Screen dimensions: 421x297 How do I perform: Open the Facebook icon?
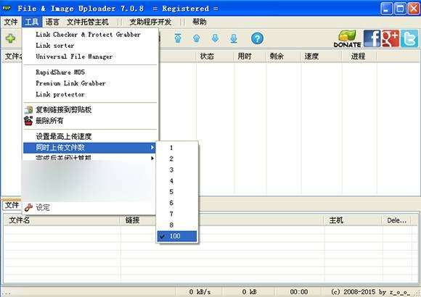(x=372, y=38)
